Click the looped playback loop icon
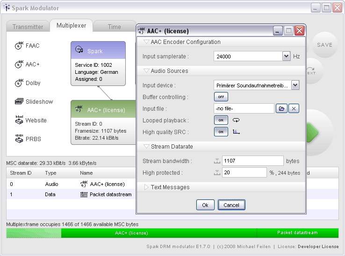The image size is (345, 256). click(236, 120)
